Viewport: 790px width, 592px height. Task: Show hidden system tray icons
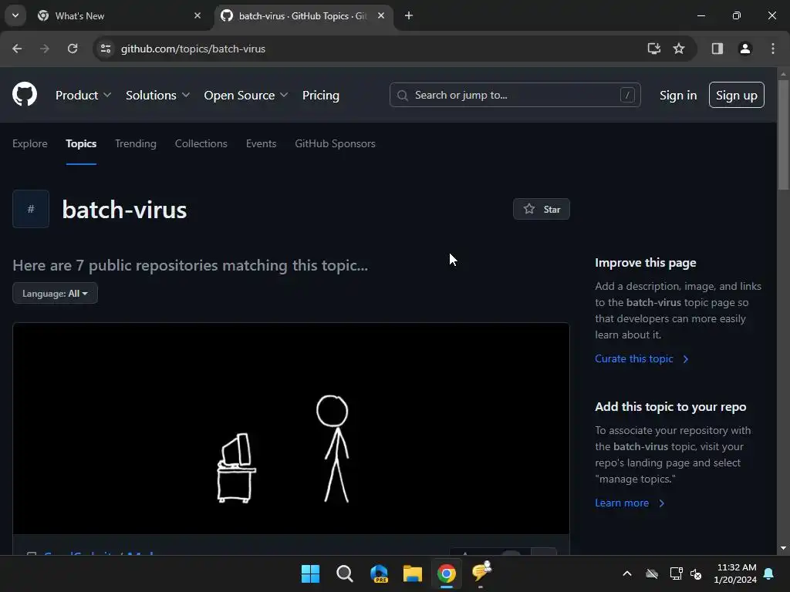pyautogui.click(x=627, y=573)
